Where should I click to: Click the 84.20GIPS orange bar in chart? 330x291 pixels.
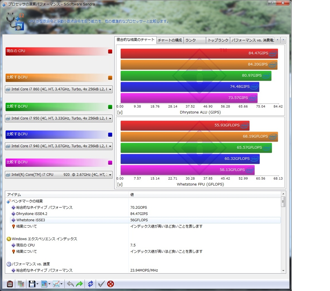click(199, 65)
